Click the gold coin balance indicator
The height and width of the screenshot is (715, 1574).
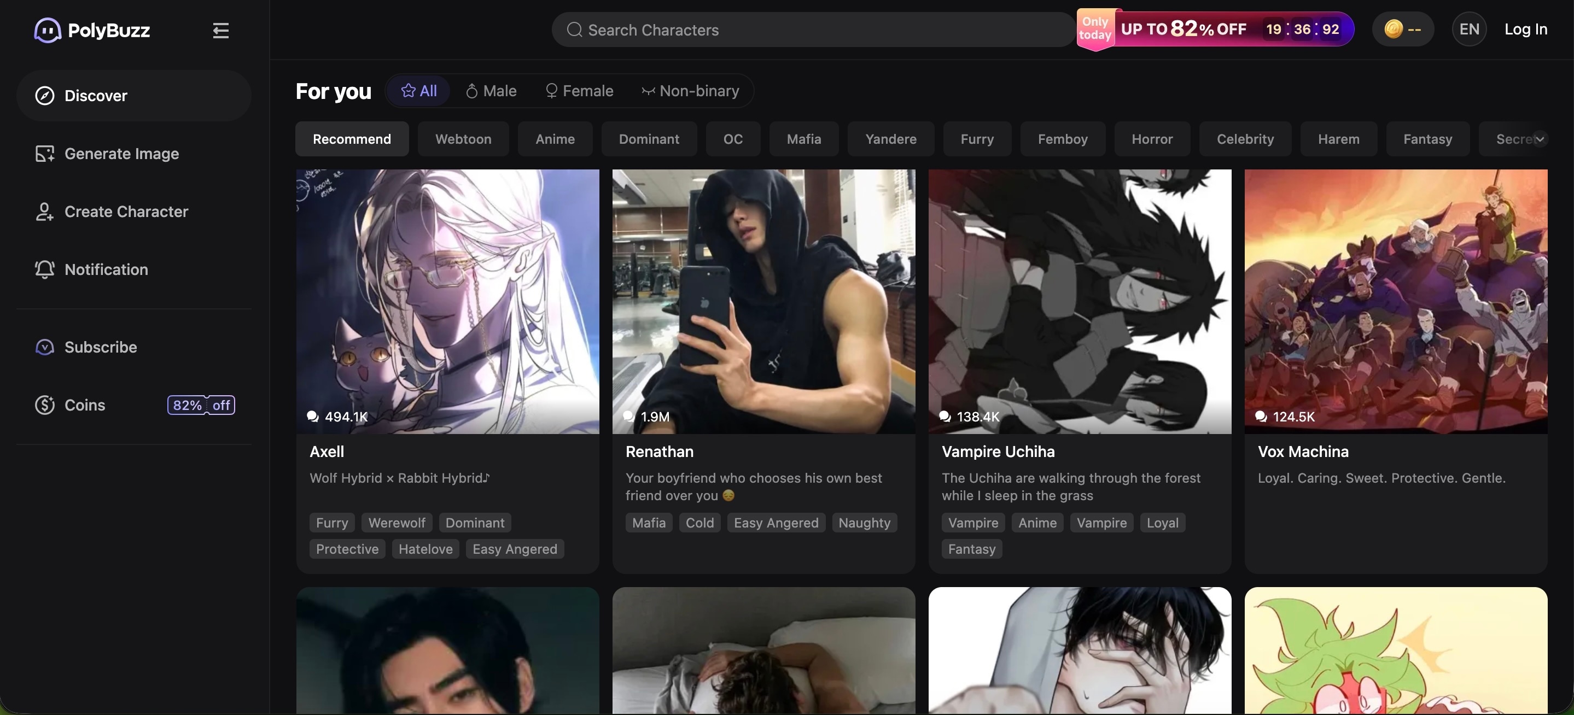tap(1402, 30)
